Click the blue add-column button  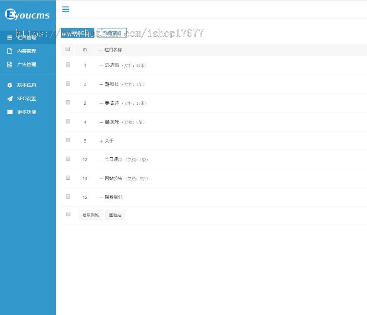pos(78,33)
